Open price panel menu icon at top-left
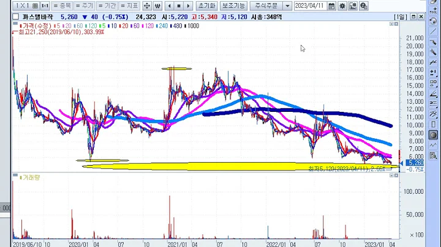The height and width of the screenshot is (247, 441). point(15,24)
